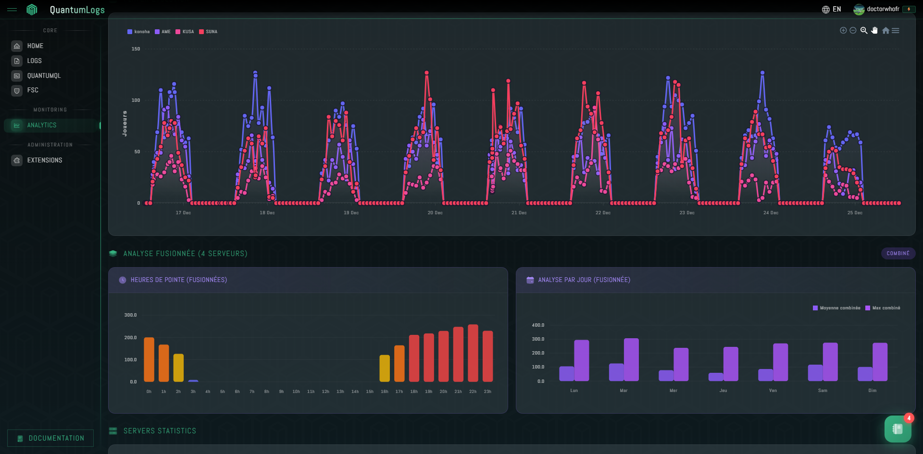This screenshot has height=454, width=923.
Task: Change language with globe EN selector
Action: point(831,9)
